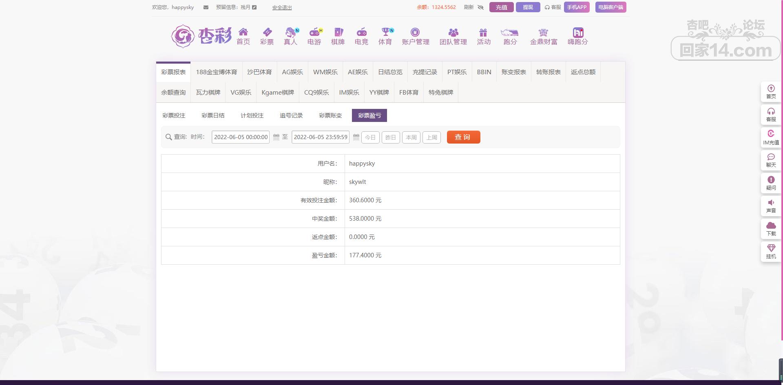Select the 昨日 quick date filter

click(391, 137)
